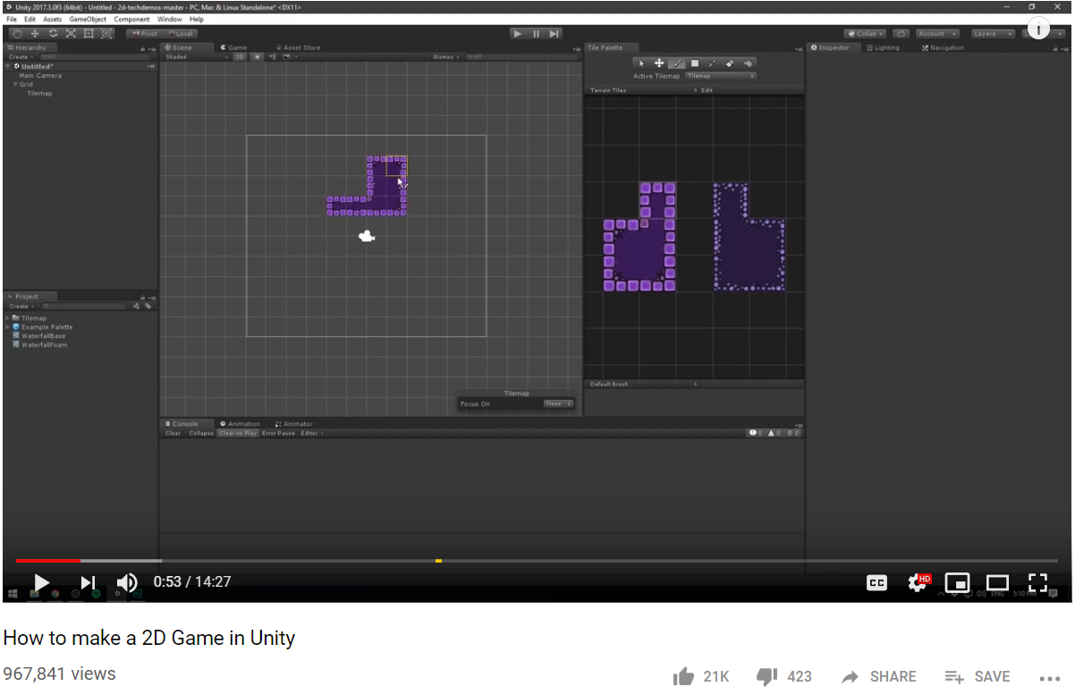Click the purple dotted-edge terrain in palette
Image resolution: width=1075 pixels, height=695 pixels.
pyautogui.click(x=749, y=237)
